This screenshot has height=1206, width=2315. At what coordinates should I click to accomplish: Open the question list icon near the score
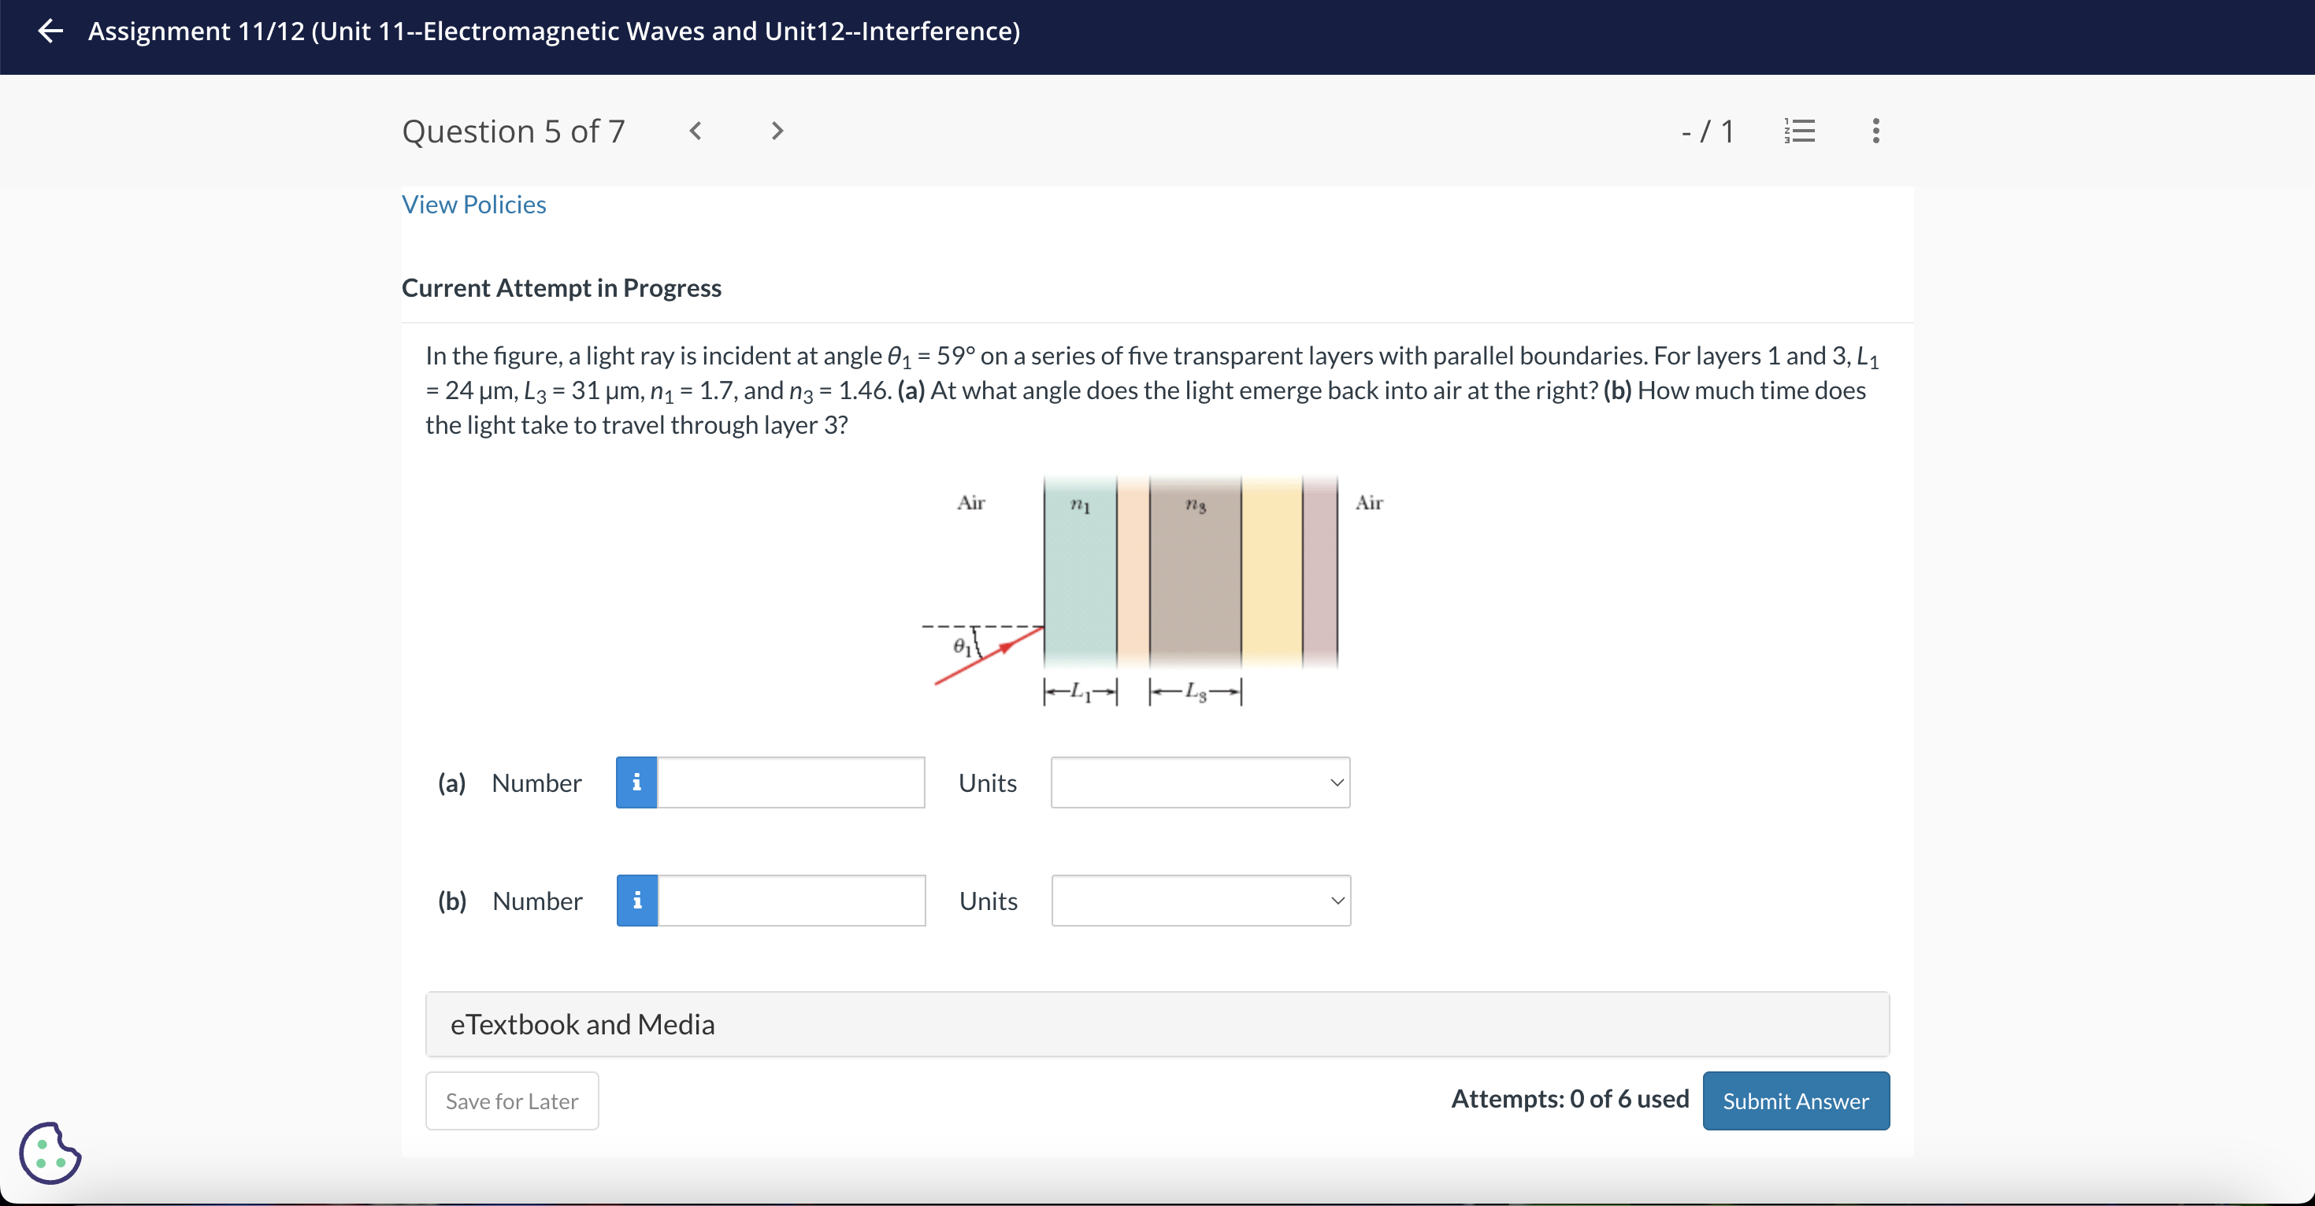1801,131
